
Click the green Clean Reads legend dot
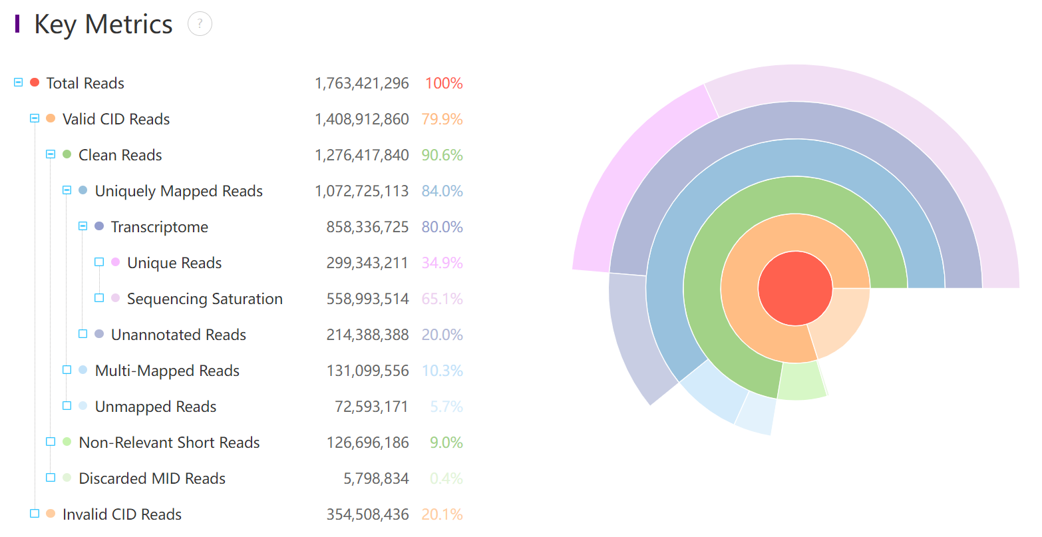pos(67,154)
